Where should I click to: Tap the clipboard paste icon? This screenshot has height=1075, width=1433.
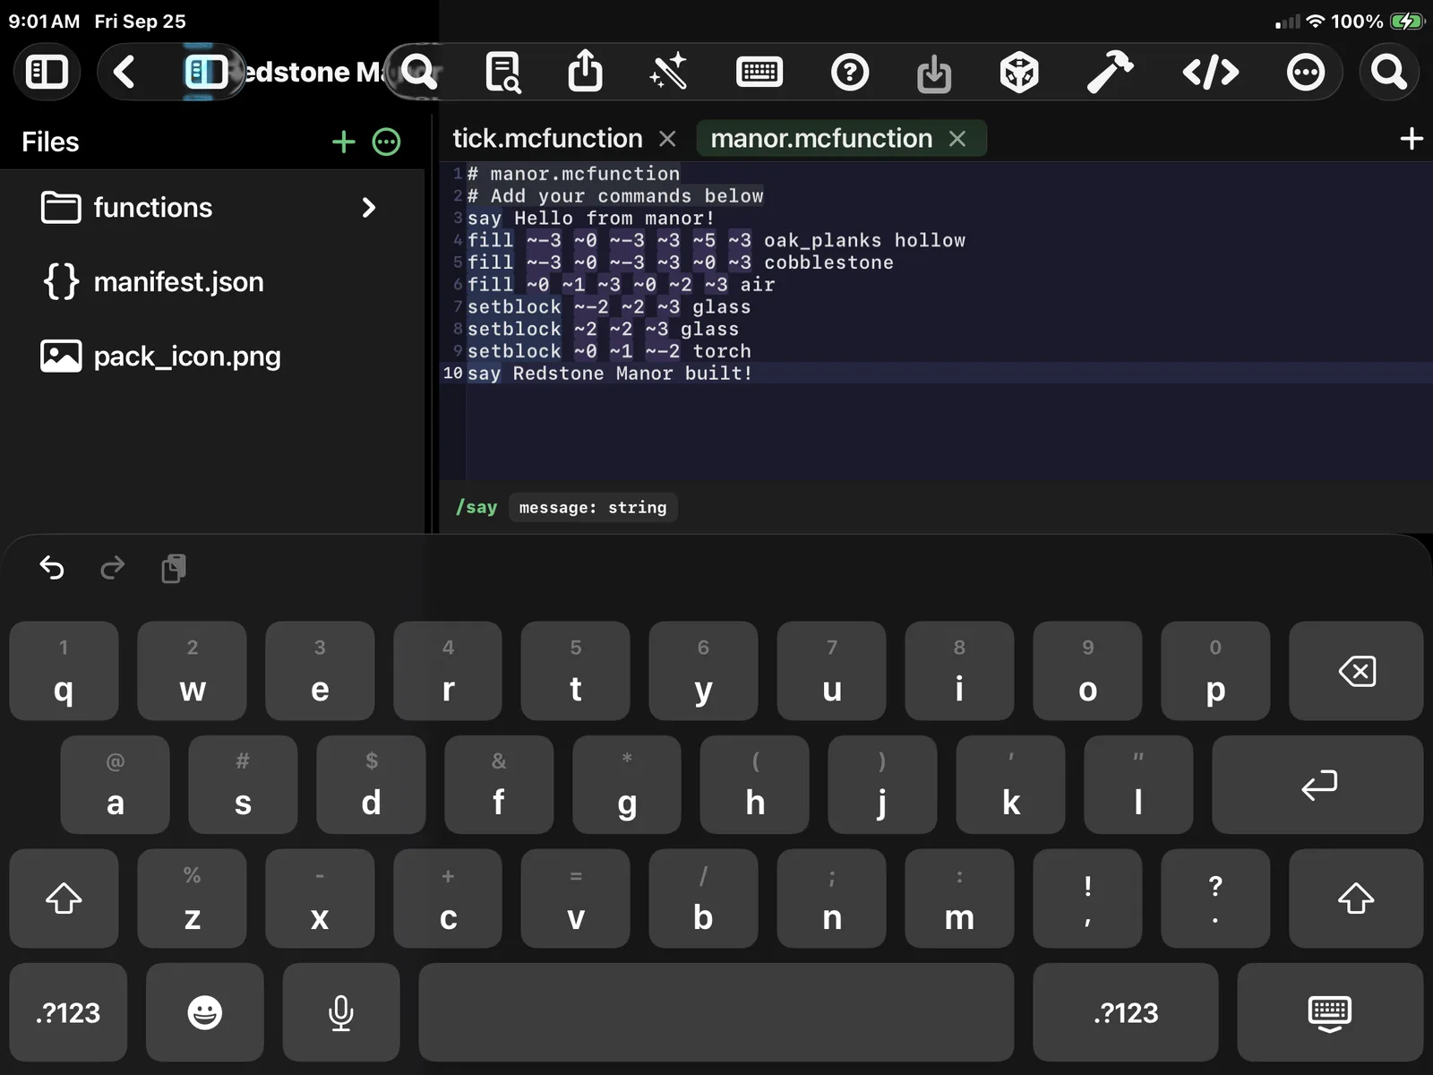(x=174, y=568)
